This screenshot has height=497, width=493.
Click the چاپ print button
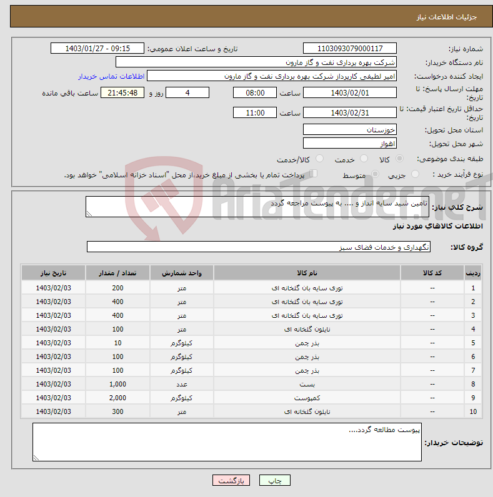tap(275, 480)
